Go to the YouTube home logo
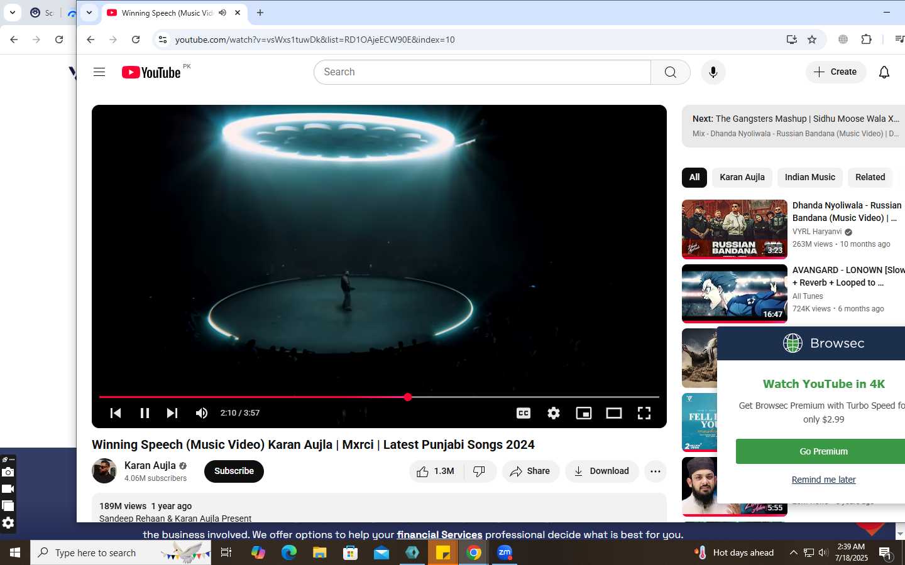Image resolution: width=905 pixels, height=565 pixels. click(x=151, y=72)
